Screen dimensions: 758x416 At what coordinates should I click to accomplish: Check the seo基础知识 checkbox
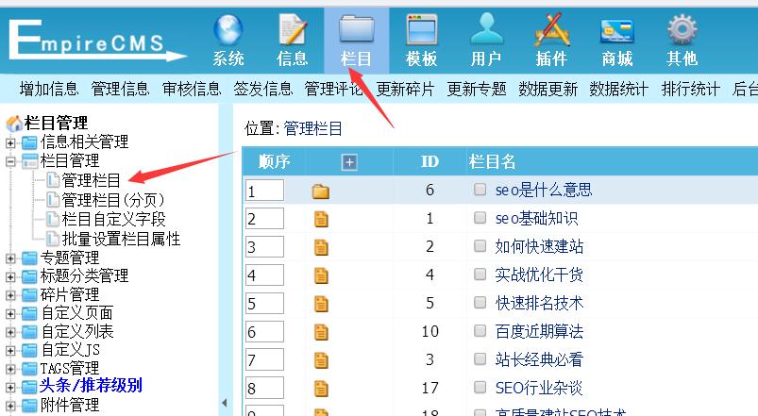click(x=480, y=217)
